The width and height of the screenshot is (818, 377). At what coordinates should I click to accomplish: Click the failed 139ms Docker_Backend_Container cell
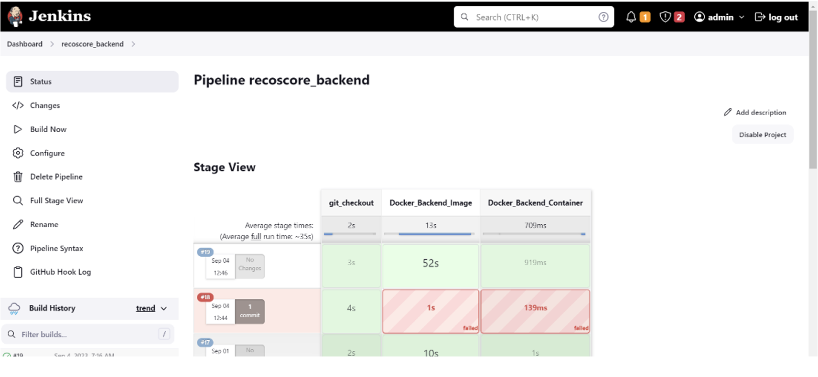click(x=535, y=311)
